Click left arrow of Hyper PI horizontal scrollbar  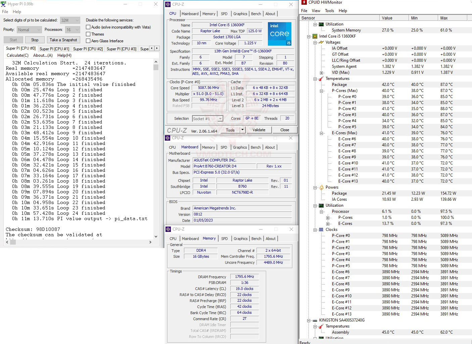point(7,242)
